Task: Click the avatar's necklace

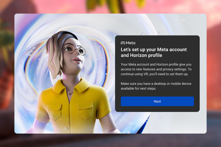Action: (x=70, y=92)
